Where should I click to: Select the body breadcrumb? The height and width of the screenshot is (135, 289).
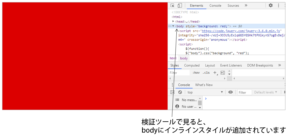coord(184,58)
